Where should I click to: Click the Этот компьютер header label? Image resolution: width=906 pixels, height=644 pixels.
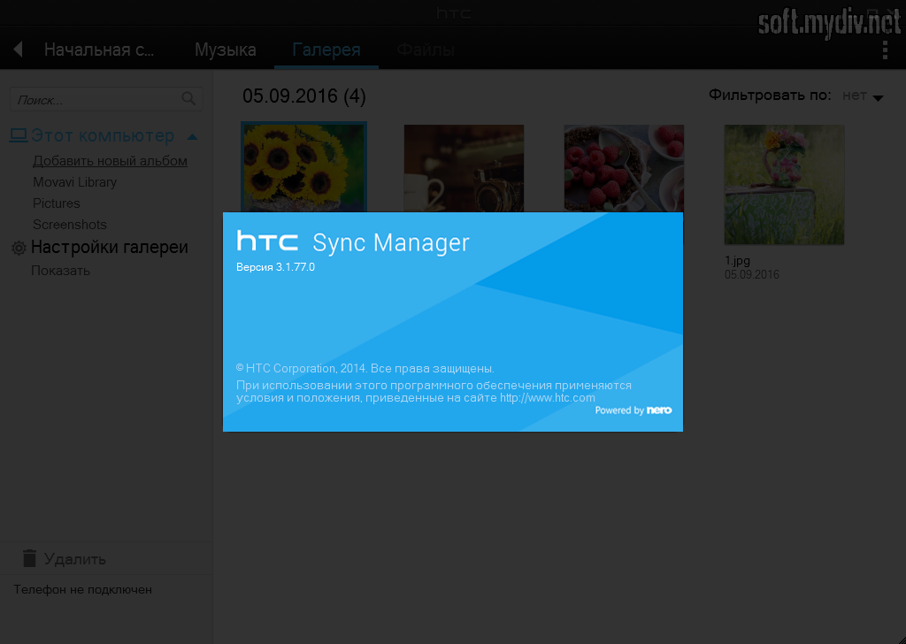(x=103, y=135)
